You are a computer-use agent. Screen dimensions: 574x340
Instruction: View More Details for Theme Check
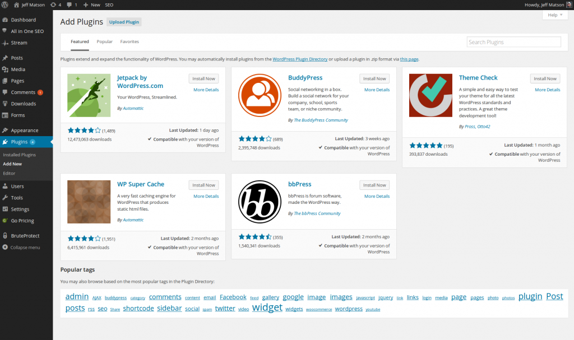coord(548,90)
